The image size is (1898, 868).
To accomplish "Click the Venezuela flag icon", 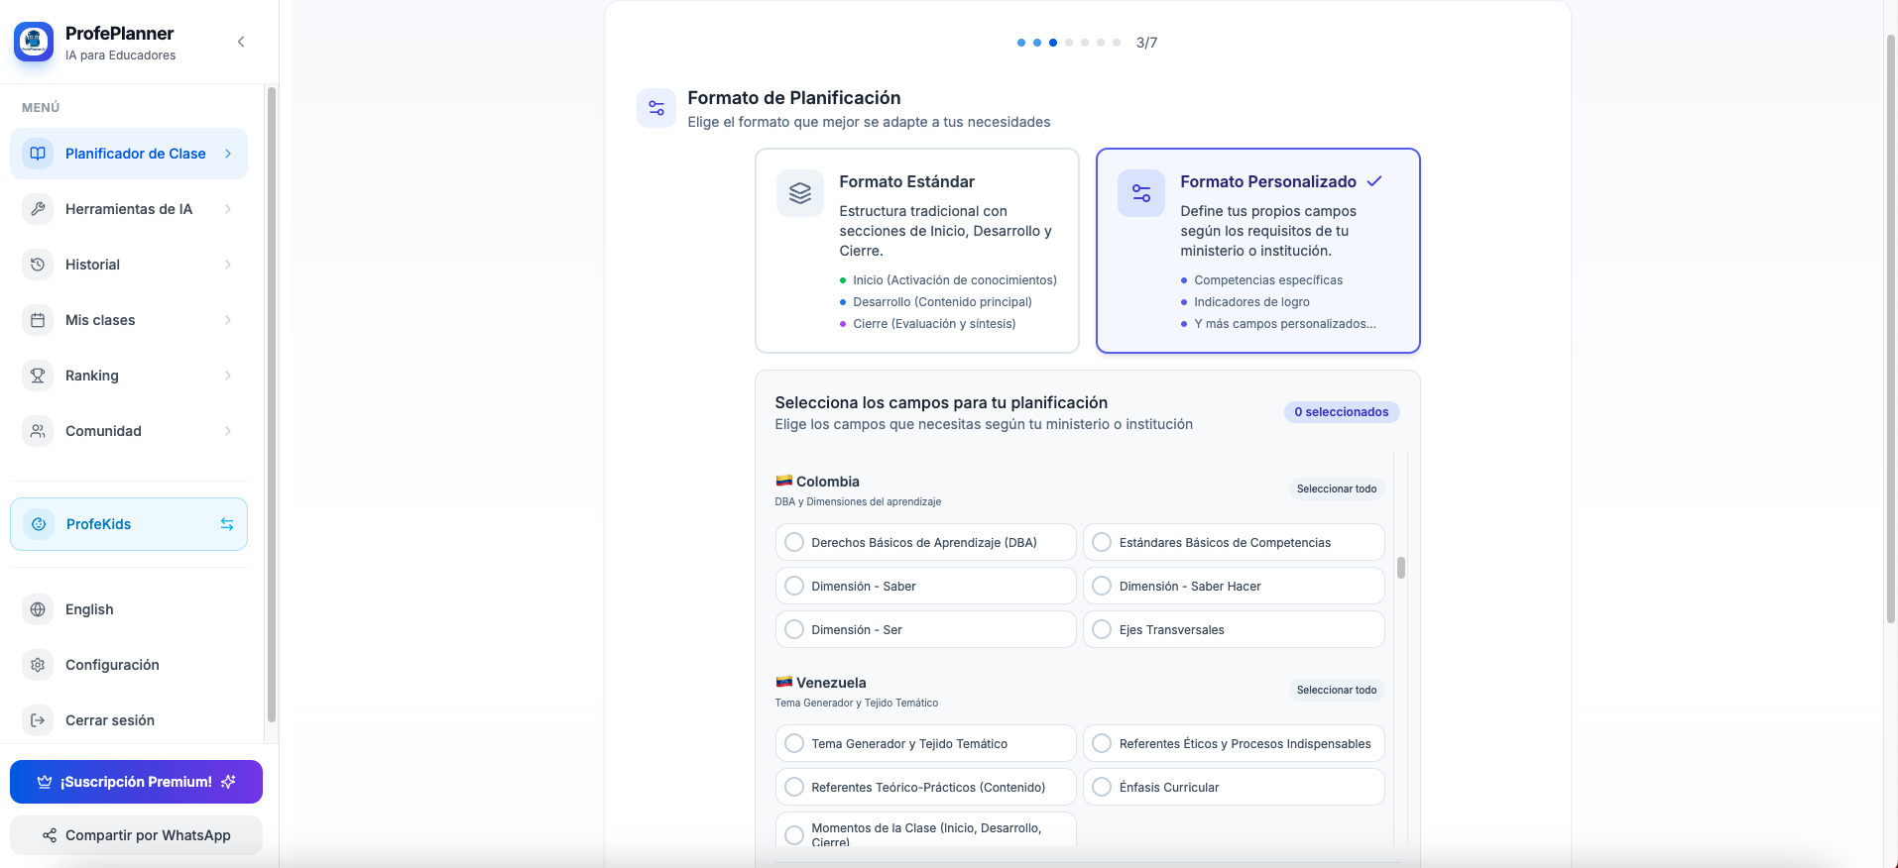I will click(x=783, y=682).
